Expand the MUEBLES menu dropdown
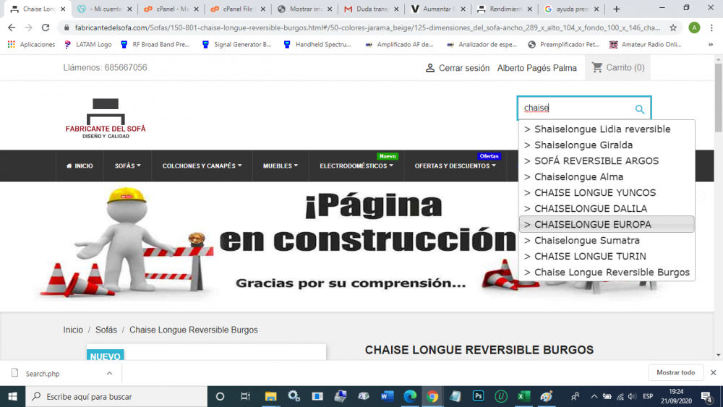Viewport: 723px width, 407px height. pyautogui.click(x=281, y=166)
